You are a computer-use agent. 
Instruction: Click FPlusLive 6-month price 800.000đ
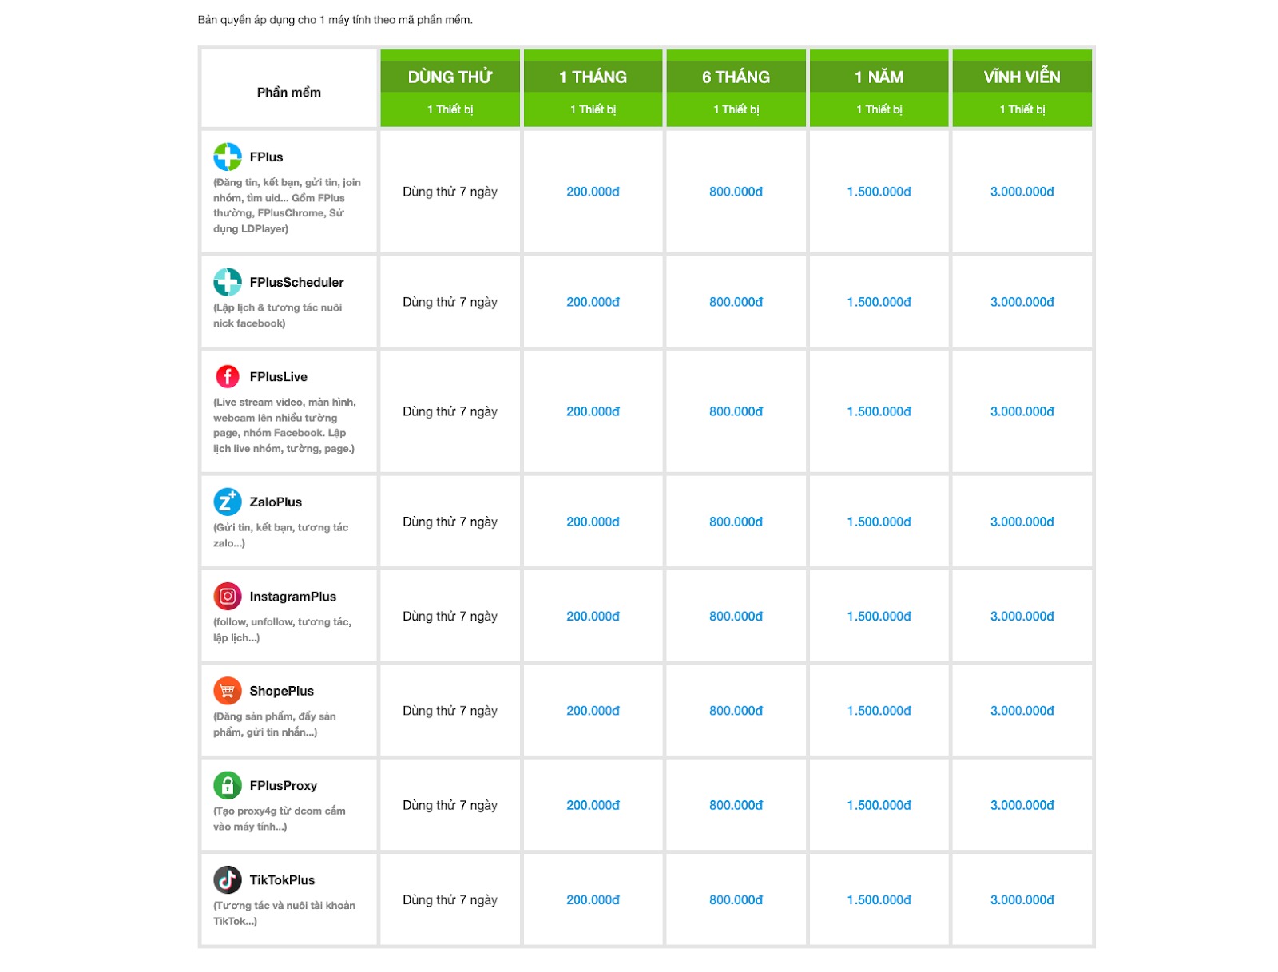(x=736, y=411)
